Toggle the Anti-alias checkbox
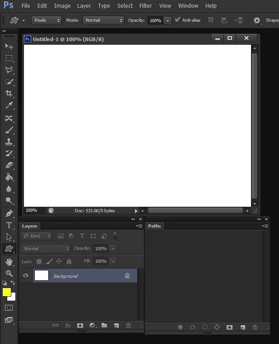Viewport: 279px width, 344px height. tap(177, 20)
